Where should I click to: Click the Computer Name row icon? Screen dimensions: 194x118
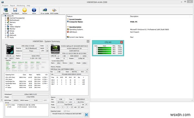point(68,22)
